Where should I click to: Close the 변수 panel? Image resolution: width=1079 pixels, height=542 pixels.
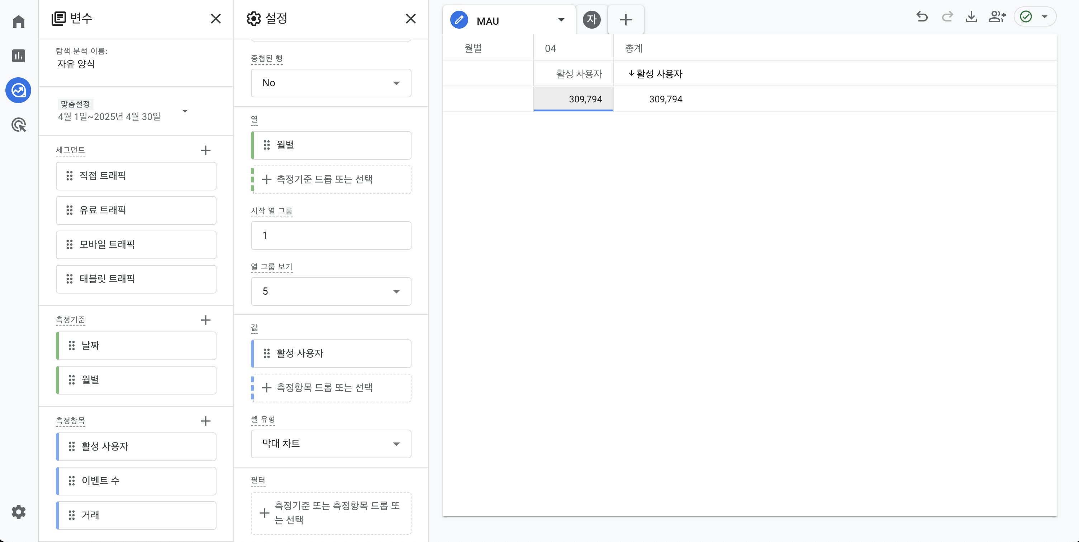[x=216, y=18]
